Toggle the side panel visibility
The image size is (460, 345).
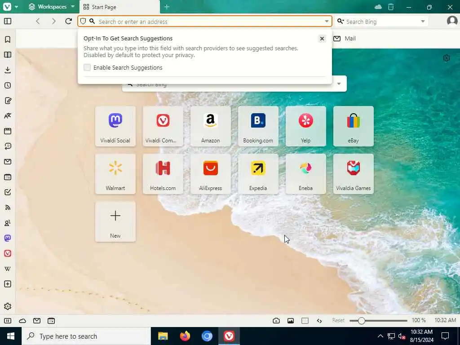pyautogui.click(x=8, y=21)
